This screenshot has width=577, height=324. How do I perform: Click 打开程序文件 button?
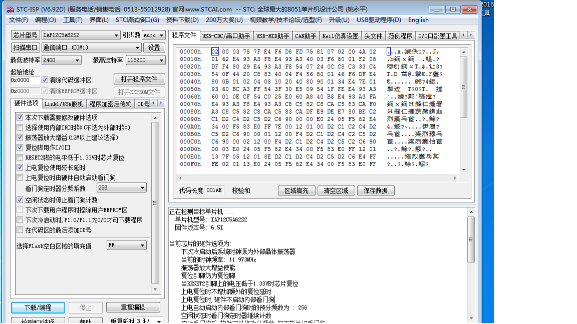tap(139, 79)
